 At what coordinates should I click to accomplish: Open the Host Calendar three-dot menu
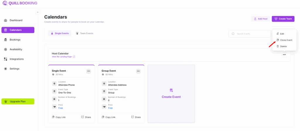click(284, 55)
